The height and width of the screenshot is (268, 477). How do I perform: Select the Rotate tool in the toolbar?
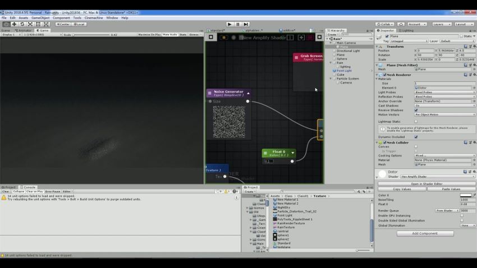click(22, 24)
